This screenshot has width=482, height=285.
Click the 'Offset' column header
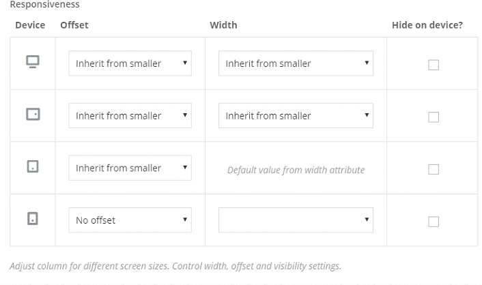(x=74, y=25)
